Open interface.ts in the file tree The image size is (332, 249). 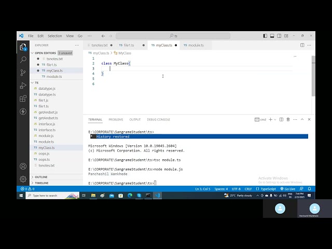(57, 130)
